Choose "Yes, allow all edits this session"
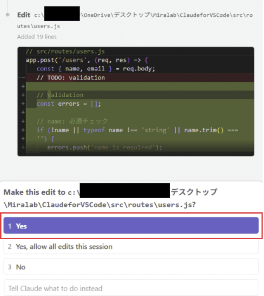This screenshot has width=264, height=296. click(131, 247)
